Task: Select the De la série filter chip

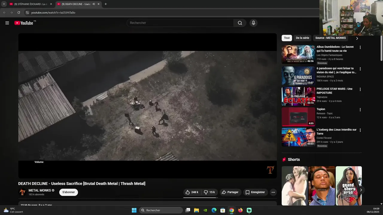Action: click(303, 38)
